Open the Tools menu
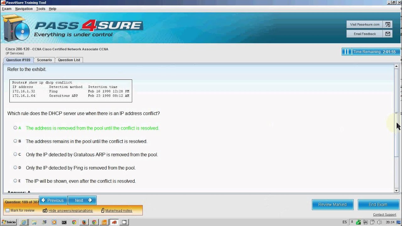 click(x=41, y=9)
